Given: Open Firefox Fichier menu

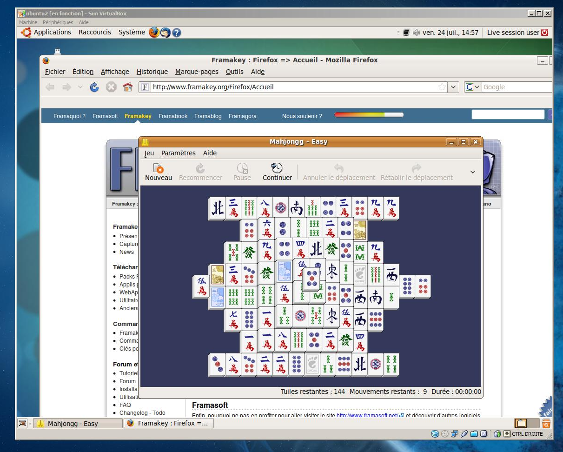Looking at the screenshot, I should (x=55, y=72).
